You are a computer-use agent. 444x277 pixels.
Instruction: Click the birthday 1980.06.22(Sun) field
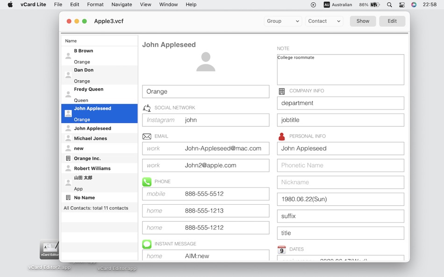(x=340, y=199)
